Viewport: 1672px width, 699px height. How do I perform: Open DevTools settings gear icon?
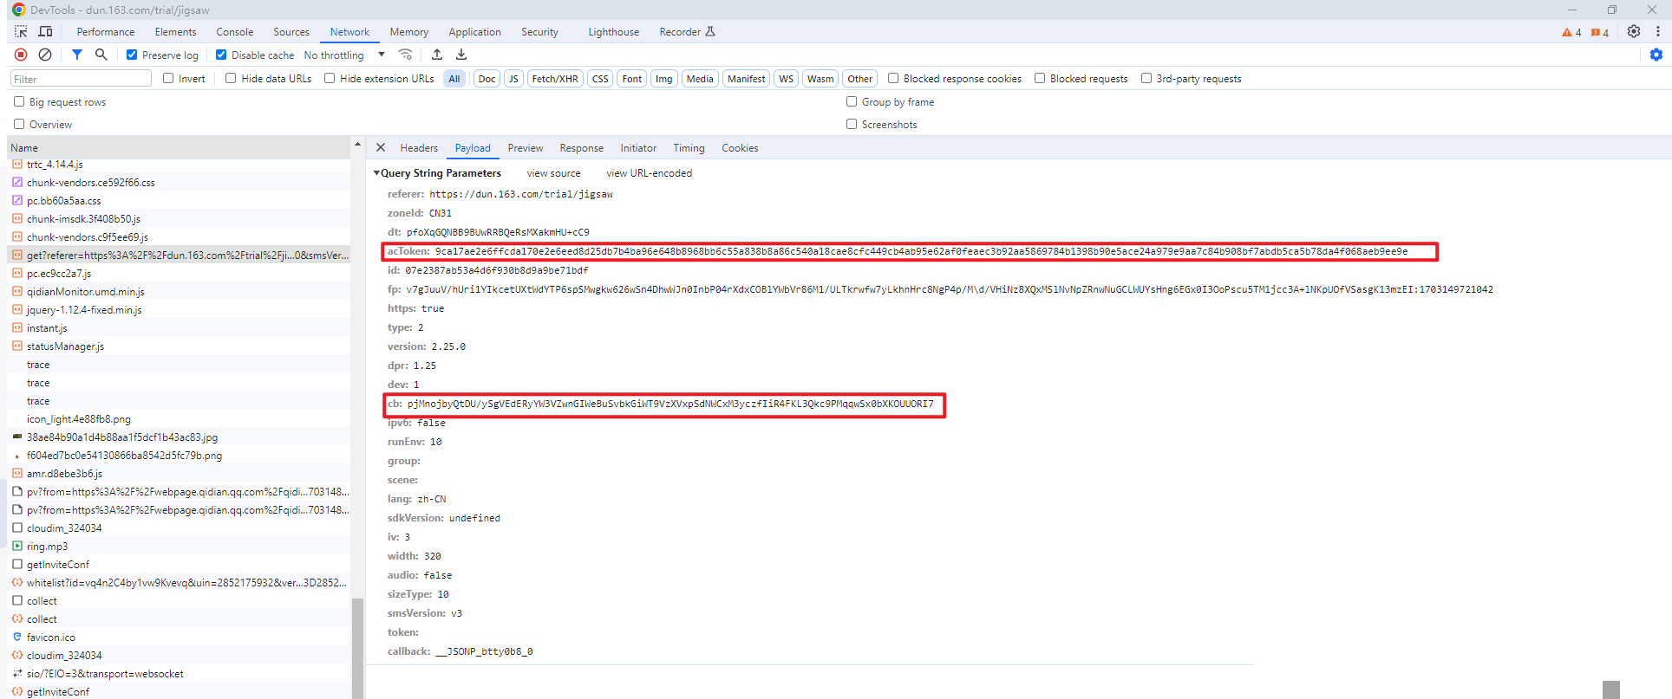tap(1634, 32)
